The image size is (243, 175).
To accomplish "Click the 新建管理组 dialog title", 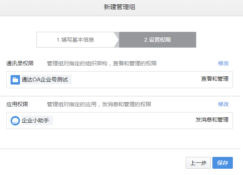I will [121, 7].
